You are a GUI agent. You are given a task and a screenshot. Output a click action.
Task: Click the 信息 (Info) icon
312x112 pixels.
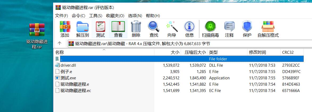click(189, 27)
